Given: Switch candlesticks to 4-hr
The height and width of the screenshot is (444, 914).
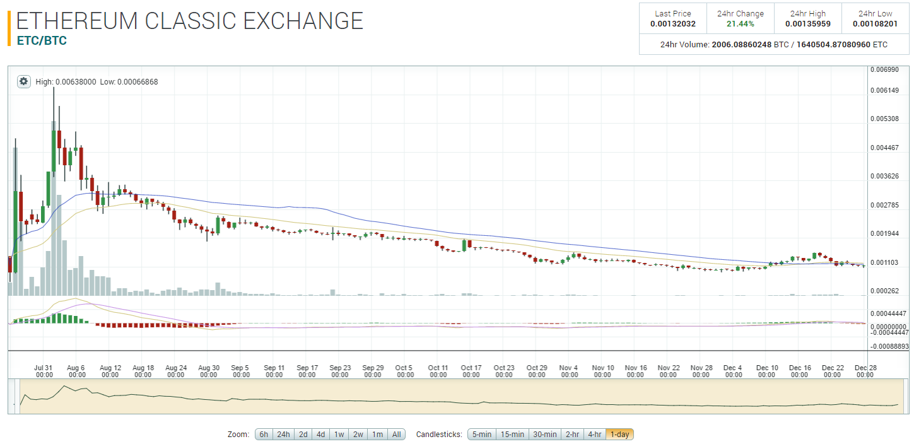Looking at the screenshot, I should click(x=595, y=435).
